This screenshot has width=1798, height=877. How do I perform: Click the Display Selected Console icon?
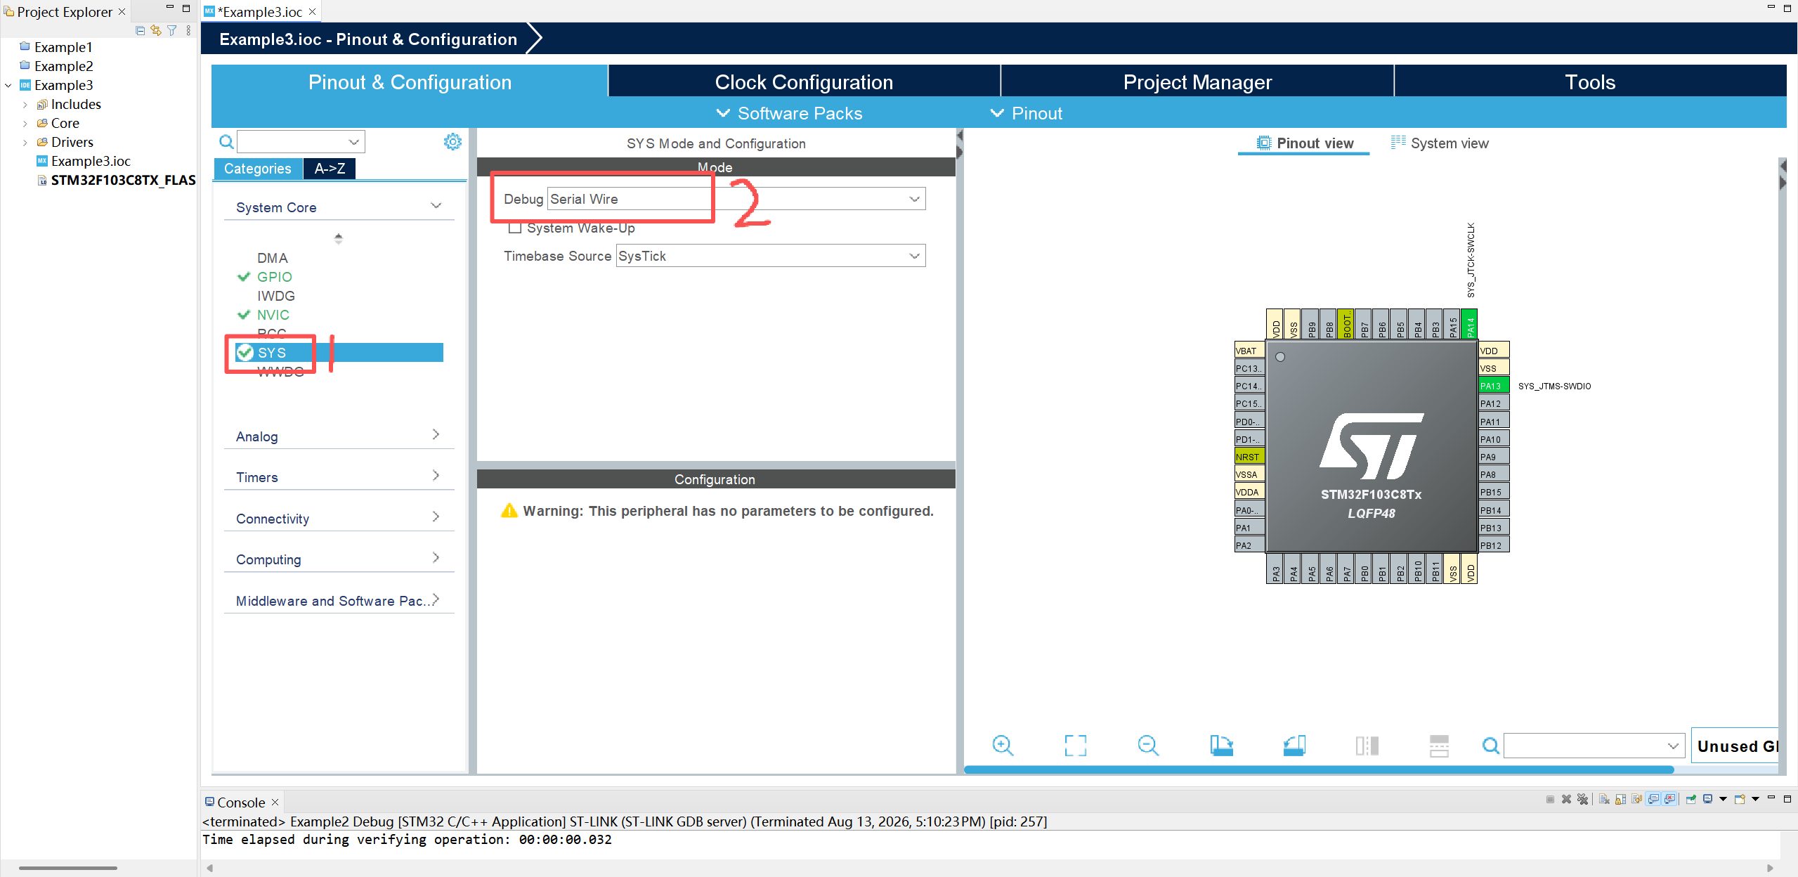(1708, 799)
